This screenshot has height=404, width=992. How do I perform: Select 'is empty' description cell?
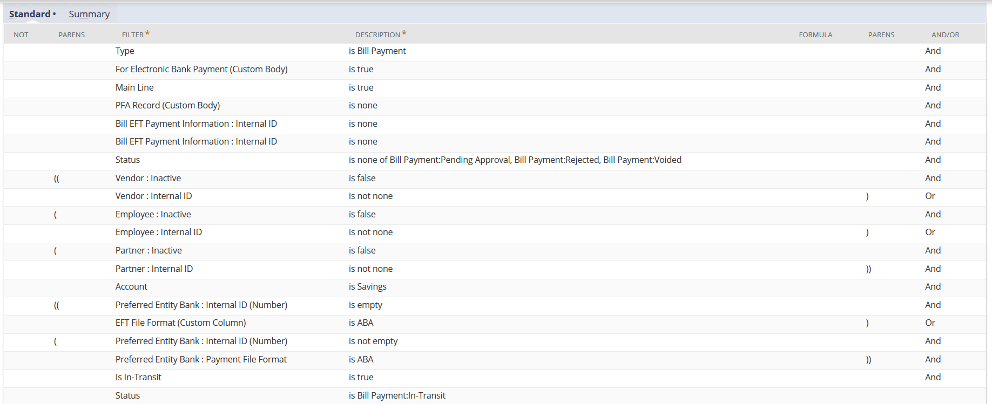pyautogui.click(x=365, y=305)
